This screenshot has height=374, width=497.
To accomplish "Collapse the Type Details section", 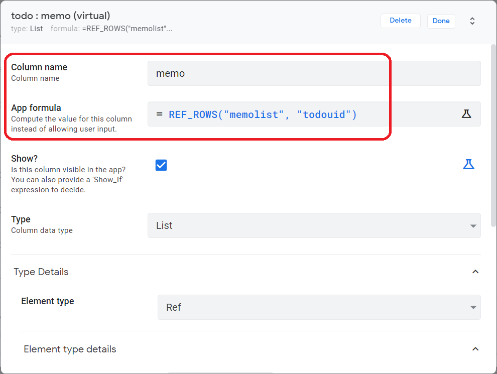I will click(475, 272).
